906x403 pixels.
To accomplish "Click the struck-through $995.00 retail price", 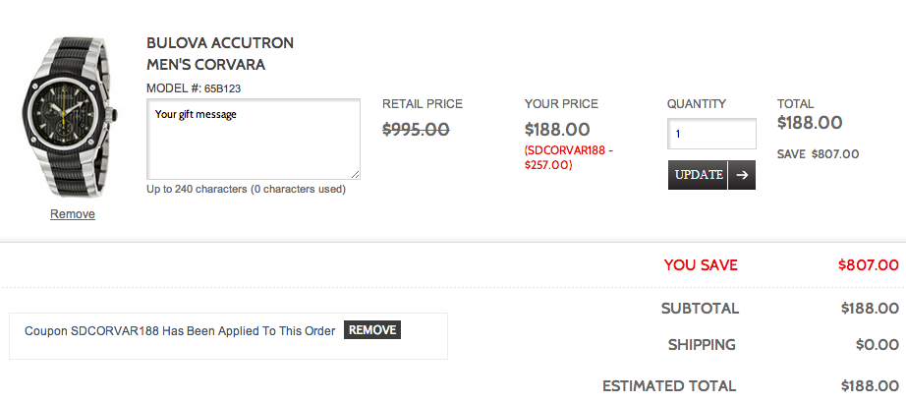I will 416,129.
